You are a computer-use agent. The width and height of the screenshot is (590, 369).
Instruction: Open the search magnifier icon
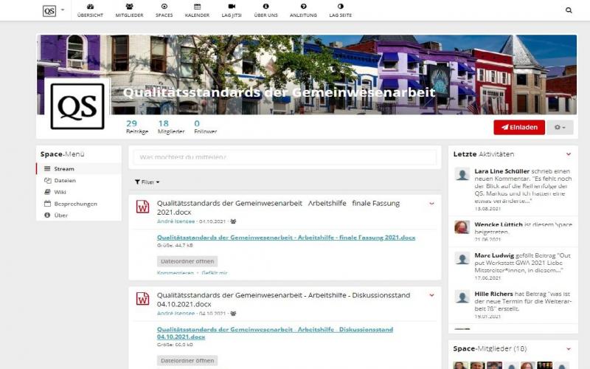[569, 10]
